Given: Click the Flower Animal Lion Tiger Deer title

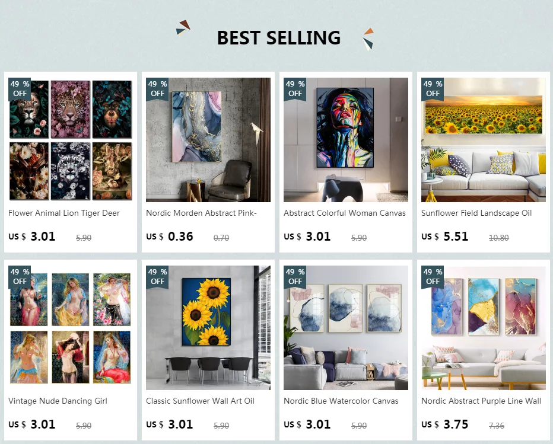Looking at the screenshot, I should [64, 213].
